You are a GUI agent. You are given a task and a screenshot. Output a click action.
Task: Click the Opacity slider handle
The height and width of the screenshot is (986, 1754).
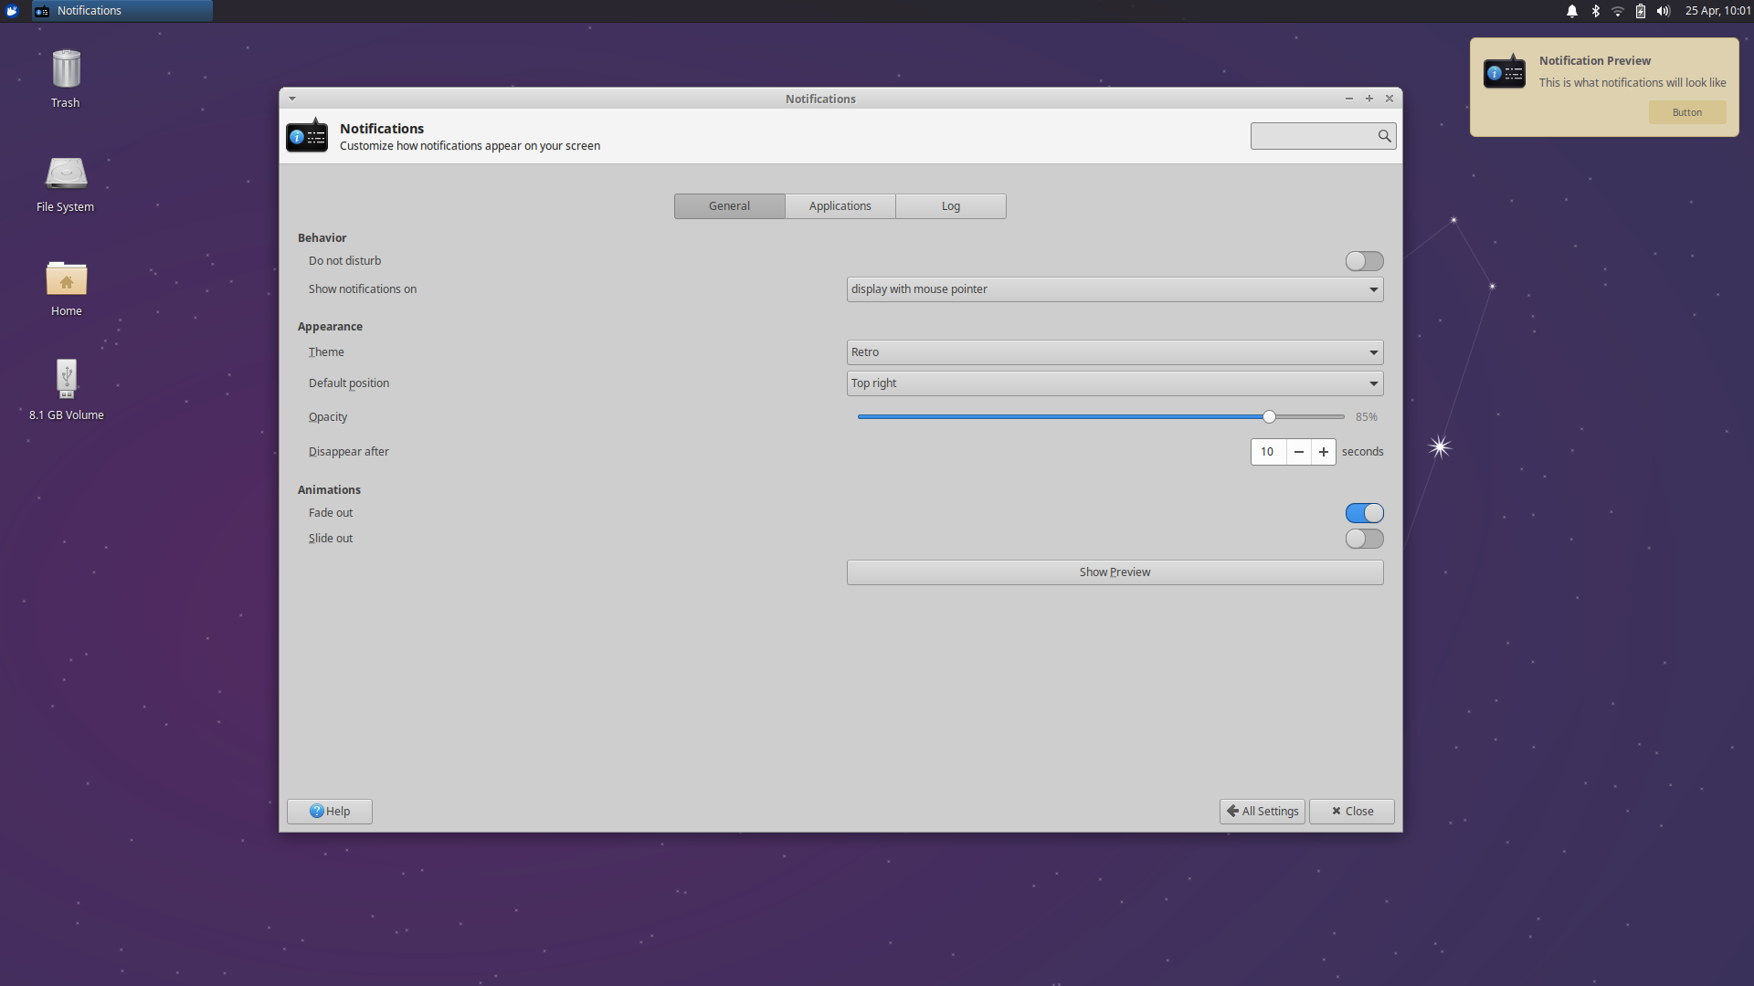1269,417
